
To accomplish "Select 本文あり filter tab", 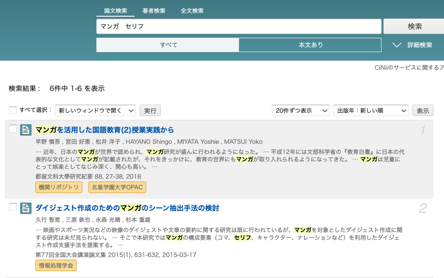I will pos(310,45).
